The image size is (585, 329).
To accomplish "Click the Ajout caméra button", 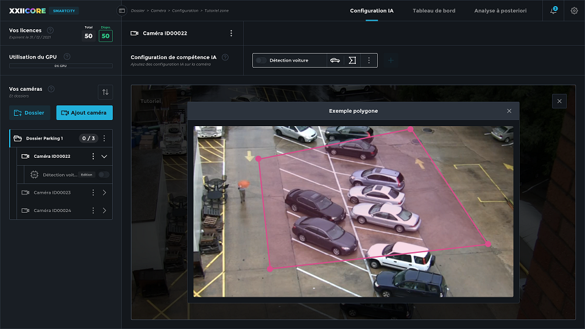I will pos(84,113).
